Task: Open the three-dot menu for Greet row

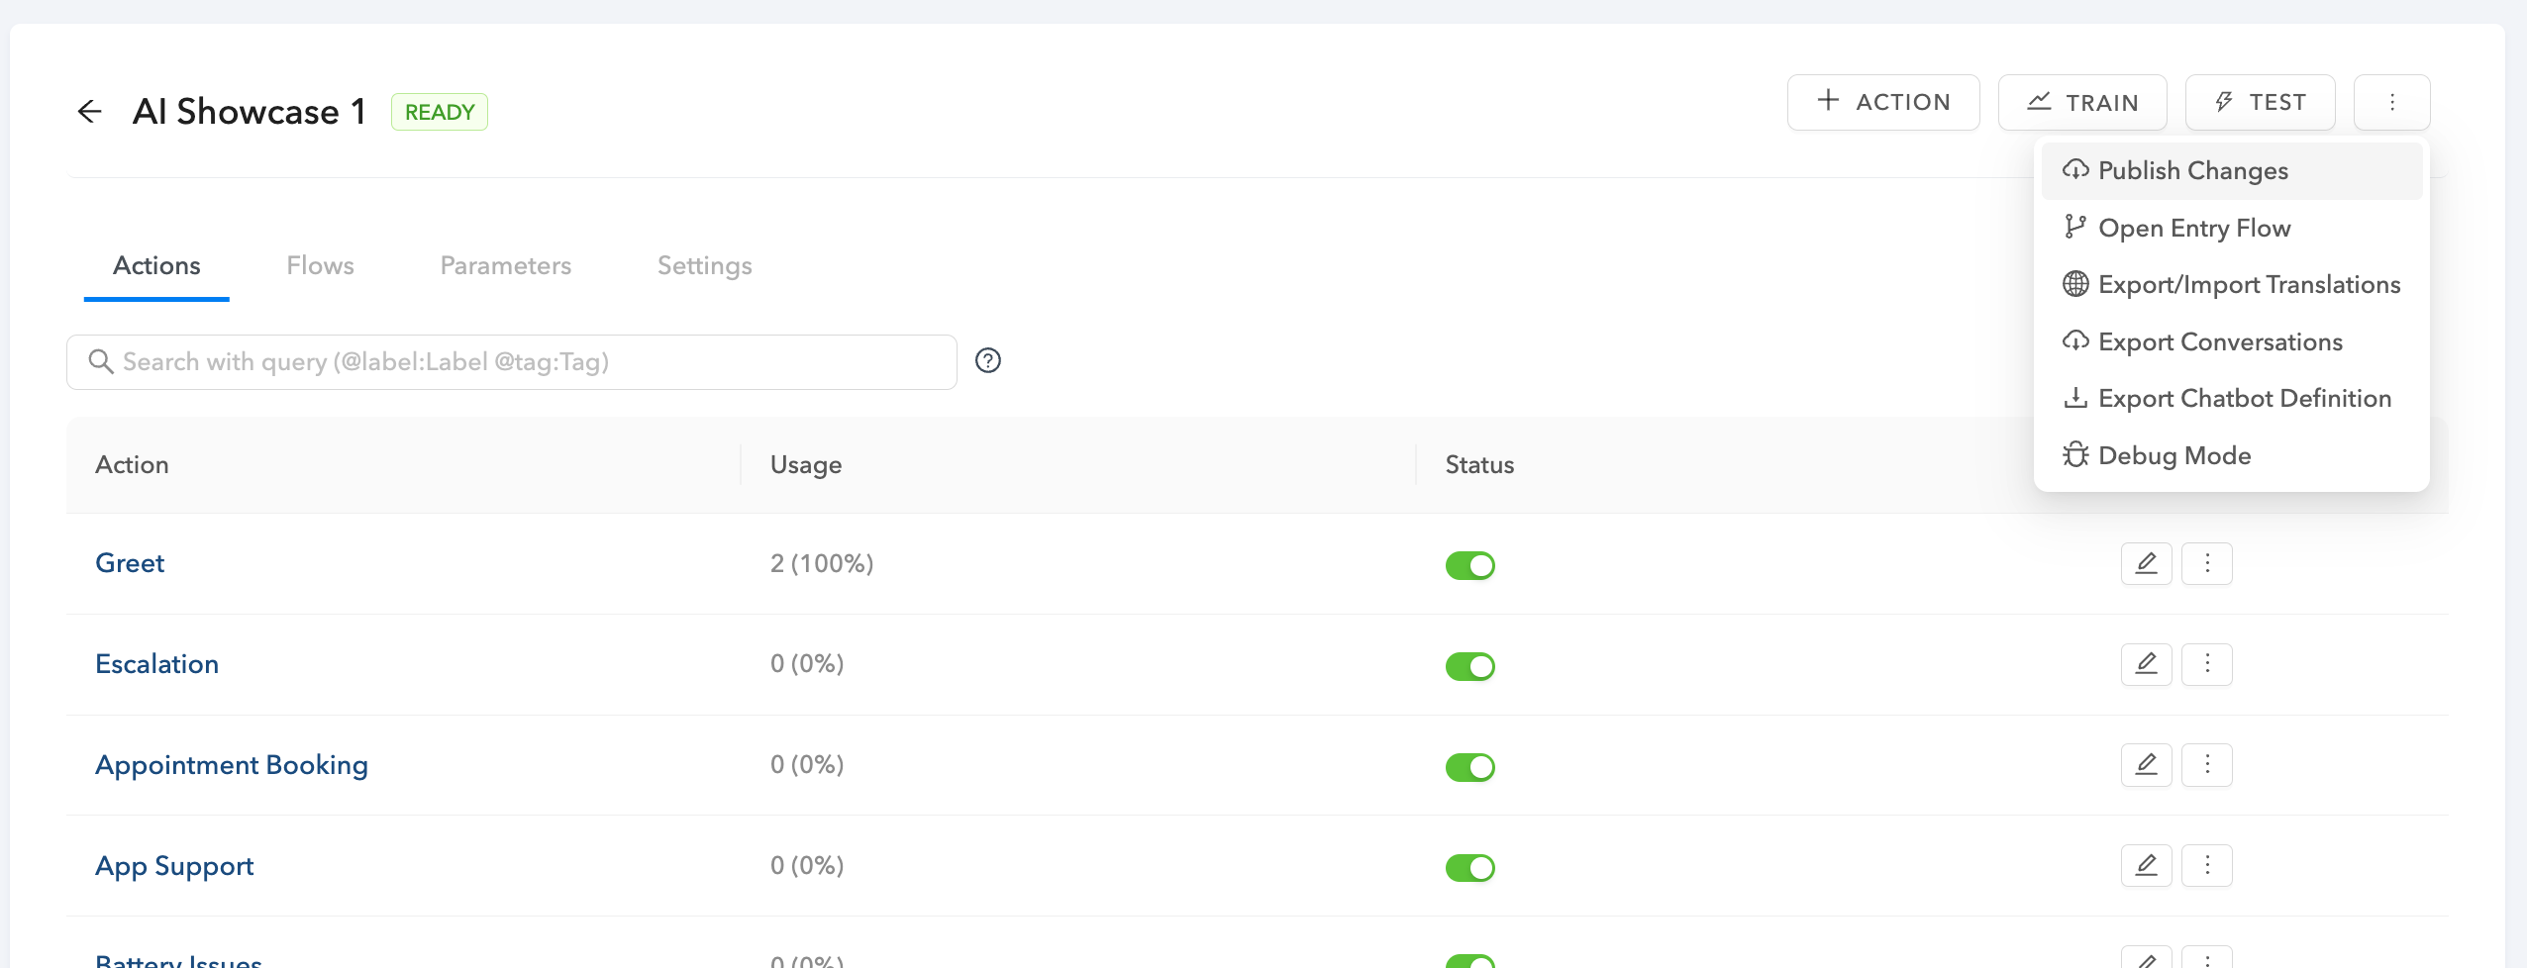Action: [2206, 564]
